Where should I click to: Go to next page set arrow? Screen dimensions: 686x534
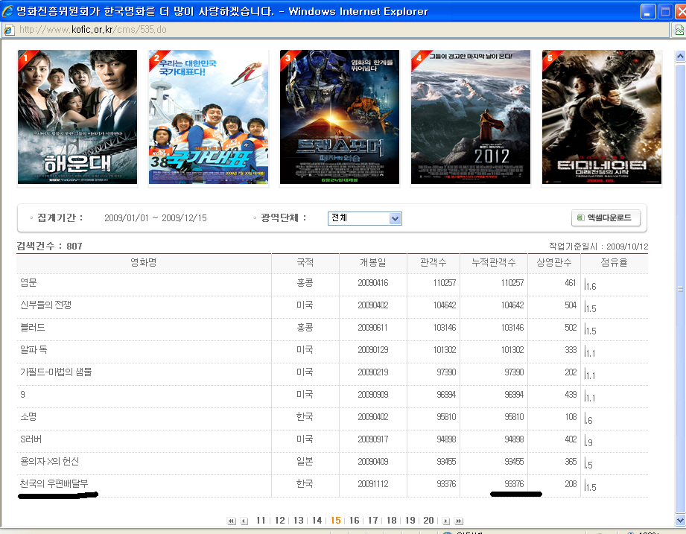[x=446, y=521]
